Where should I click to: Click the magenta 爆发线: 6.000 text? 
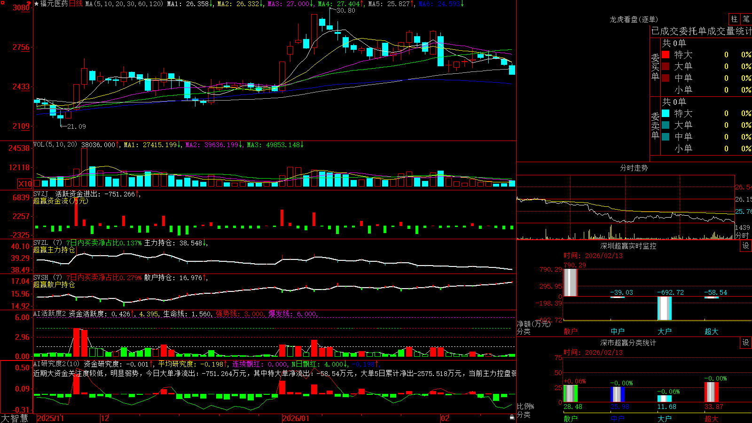(293, 313)
